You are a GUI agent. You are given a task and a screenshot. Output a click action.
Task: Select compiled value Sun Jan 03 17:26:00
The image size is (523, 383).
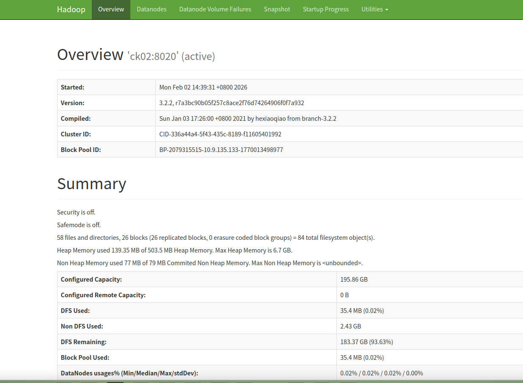tap(248, 119)
